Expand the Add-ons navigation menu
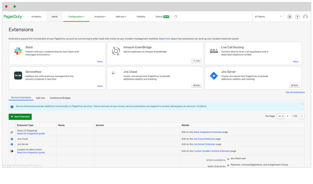 (x=121, y=17)
